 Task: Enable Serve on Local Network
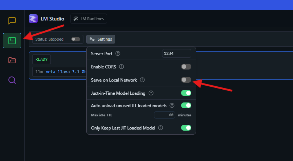coord(186,80)
